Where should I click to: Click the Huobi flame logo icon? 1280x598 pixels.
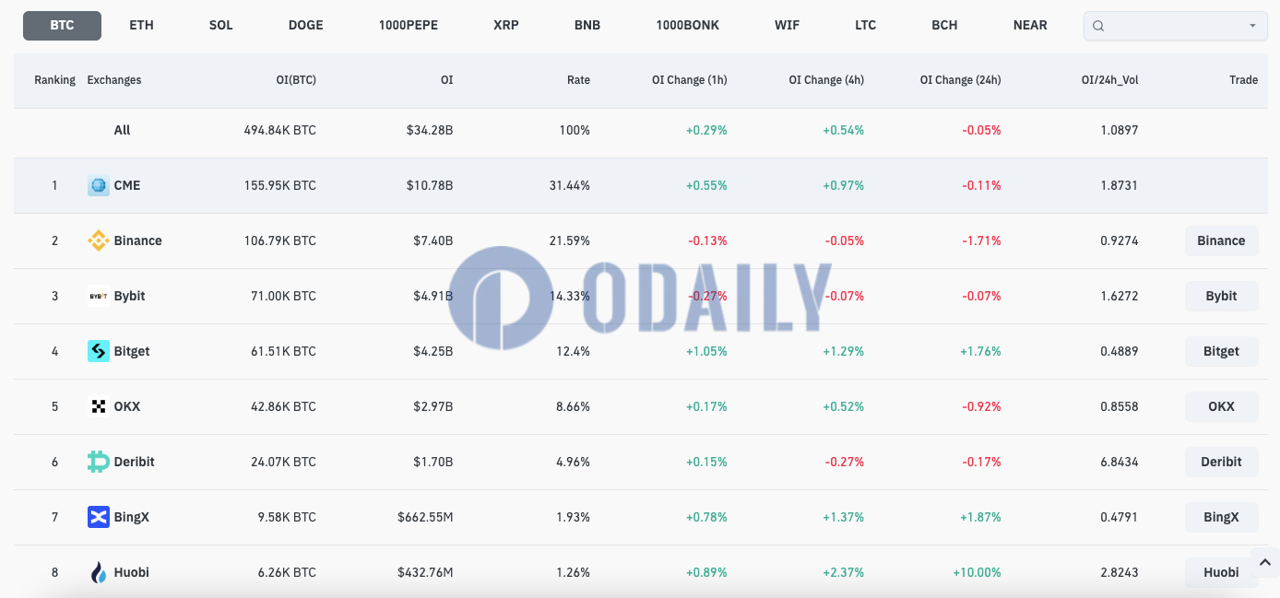pos(99,572)
